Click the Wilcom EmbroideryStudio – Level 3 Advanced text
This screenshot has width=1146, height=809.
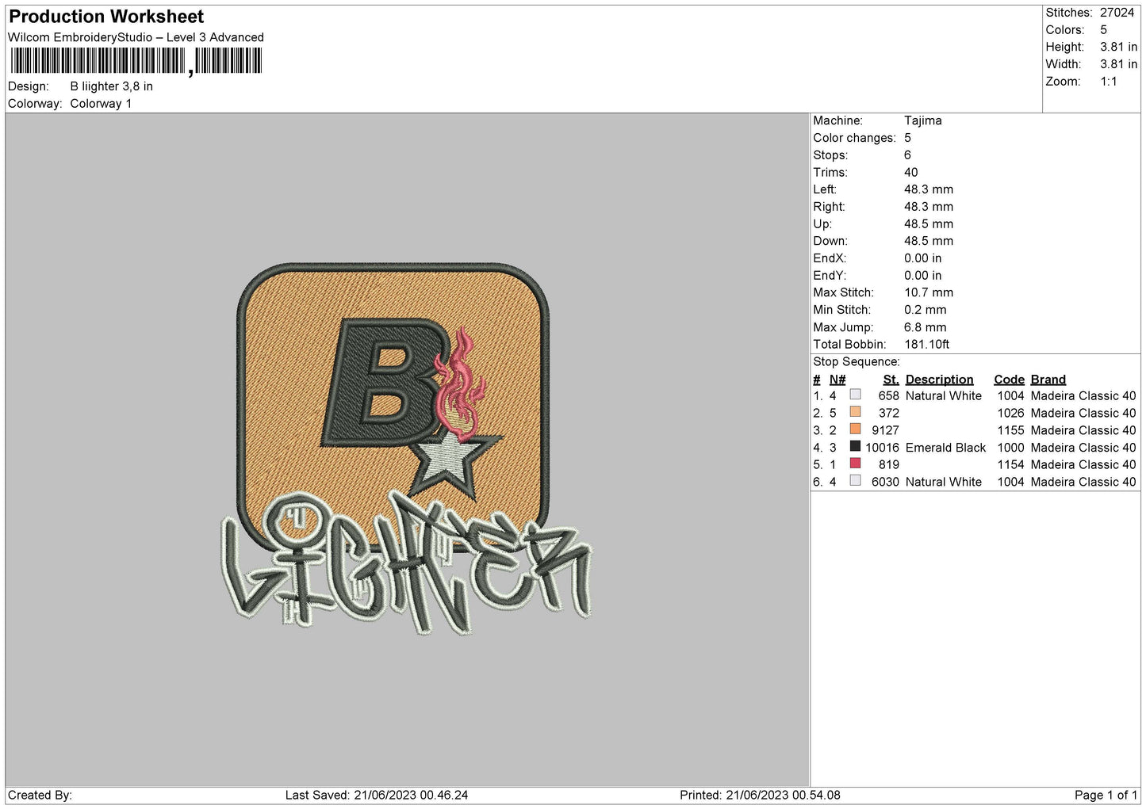point(136,37)
